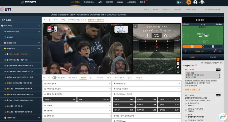Viewport: 228px width, 122px height.
Task: Collapse the 축구 (1765) sports category
Action: point(39,26)
